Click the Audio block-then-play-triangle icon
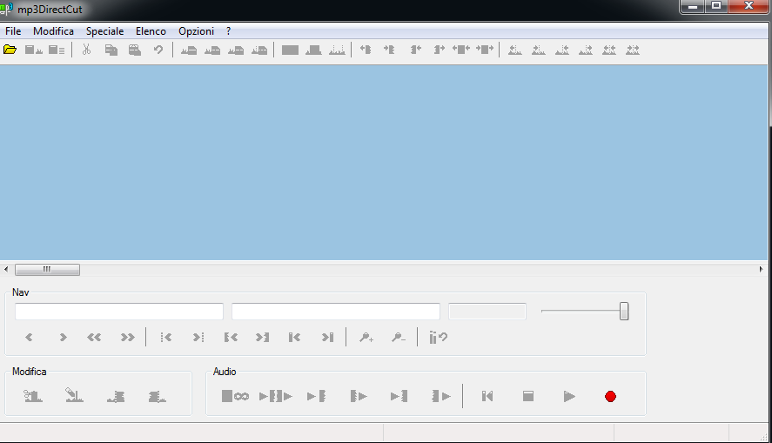 click(x=359, y=396)
